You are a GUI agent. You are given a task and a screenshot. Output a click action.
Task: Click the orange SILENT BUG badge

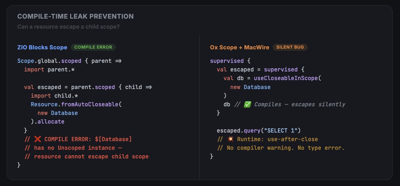point(290,47)
